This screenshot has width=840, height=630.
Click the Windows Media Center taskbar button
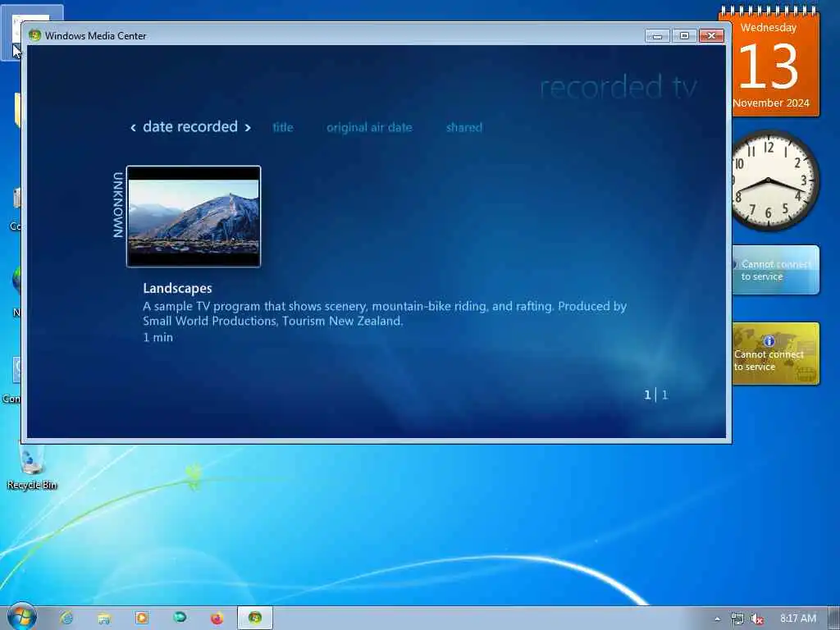[x=255, y=619]
